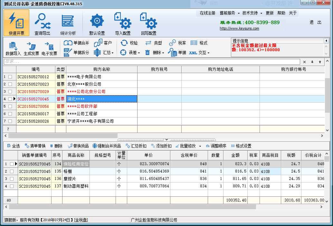Click 强制合并货品 force merge goods
Viewport: 333px width, 226px height.
[107, 146]
